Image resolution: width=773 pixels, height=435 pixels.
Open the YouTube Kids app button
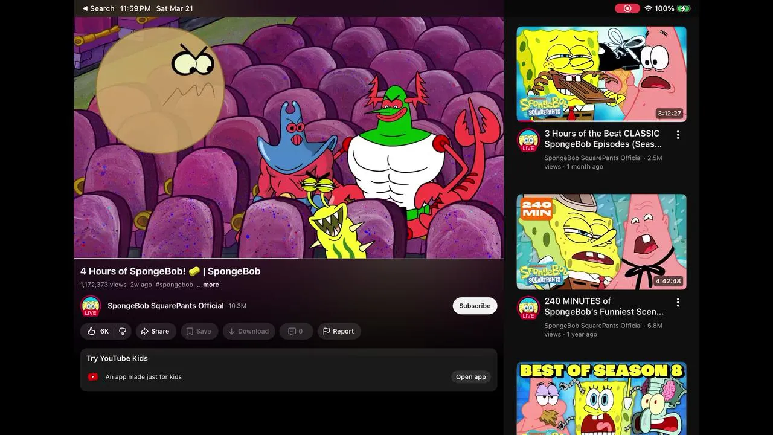tap(471, 377)
